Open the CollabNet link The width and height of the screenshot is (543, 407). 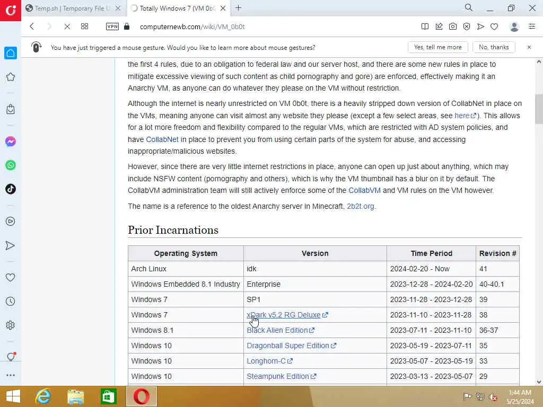162,139
